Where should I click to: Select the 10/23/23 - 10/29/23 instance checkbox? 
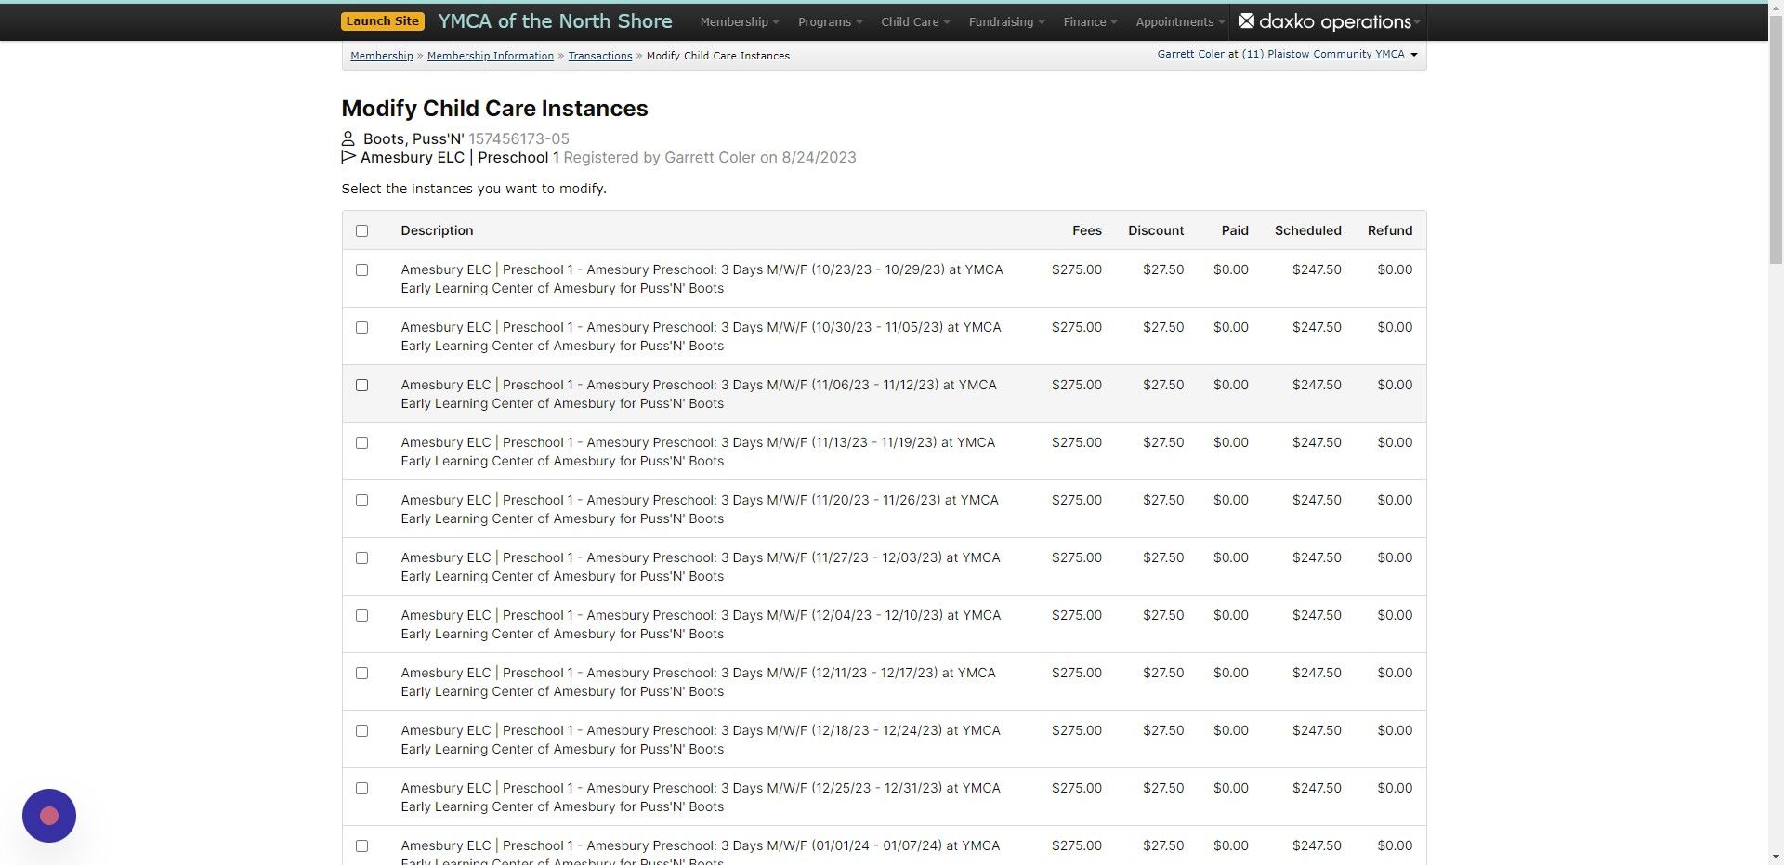click(361, 269)
